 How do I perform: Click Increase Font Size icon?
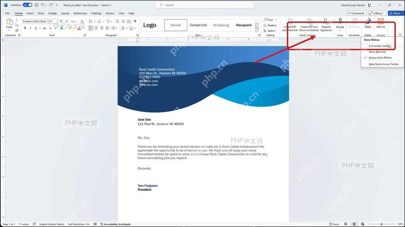click(x=61, y=21)
